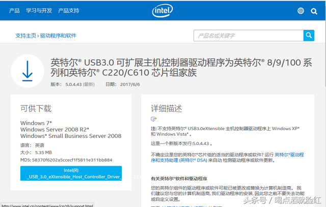Click the Intel logo
The width and height of the screenshot is (326, 207).
pyautogui.click(x=162, y=10)
